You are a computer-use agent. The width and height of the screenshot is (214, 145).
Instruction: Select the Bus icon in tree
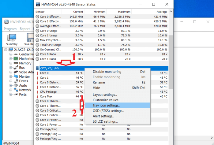tap(16, 68)
